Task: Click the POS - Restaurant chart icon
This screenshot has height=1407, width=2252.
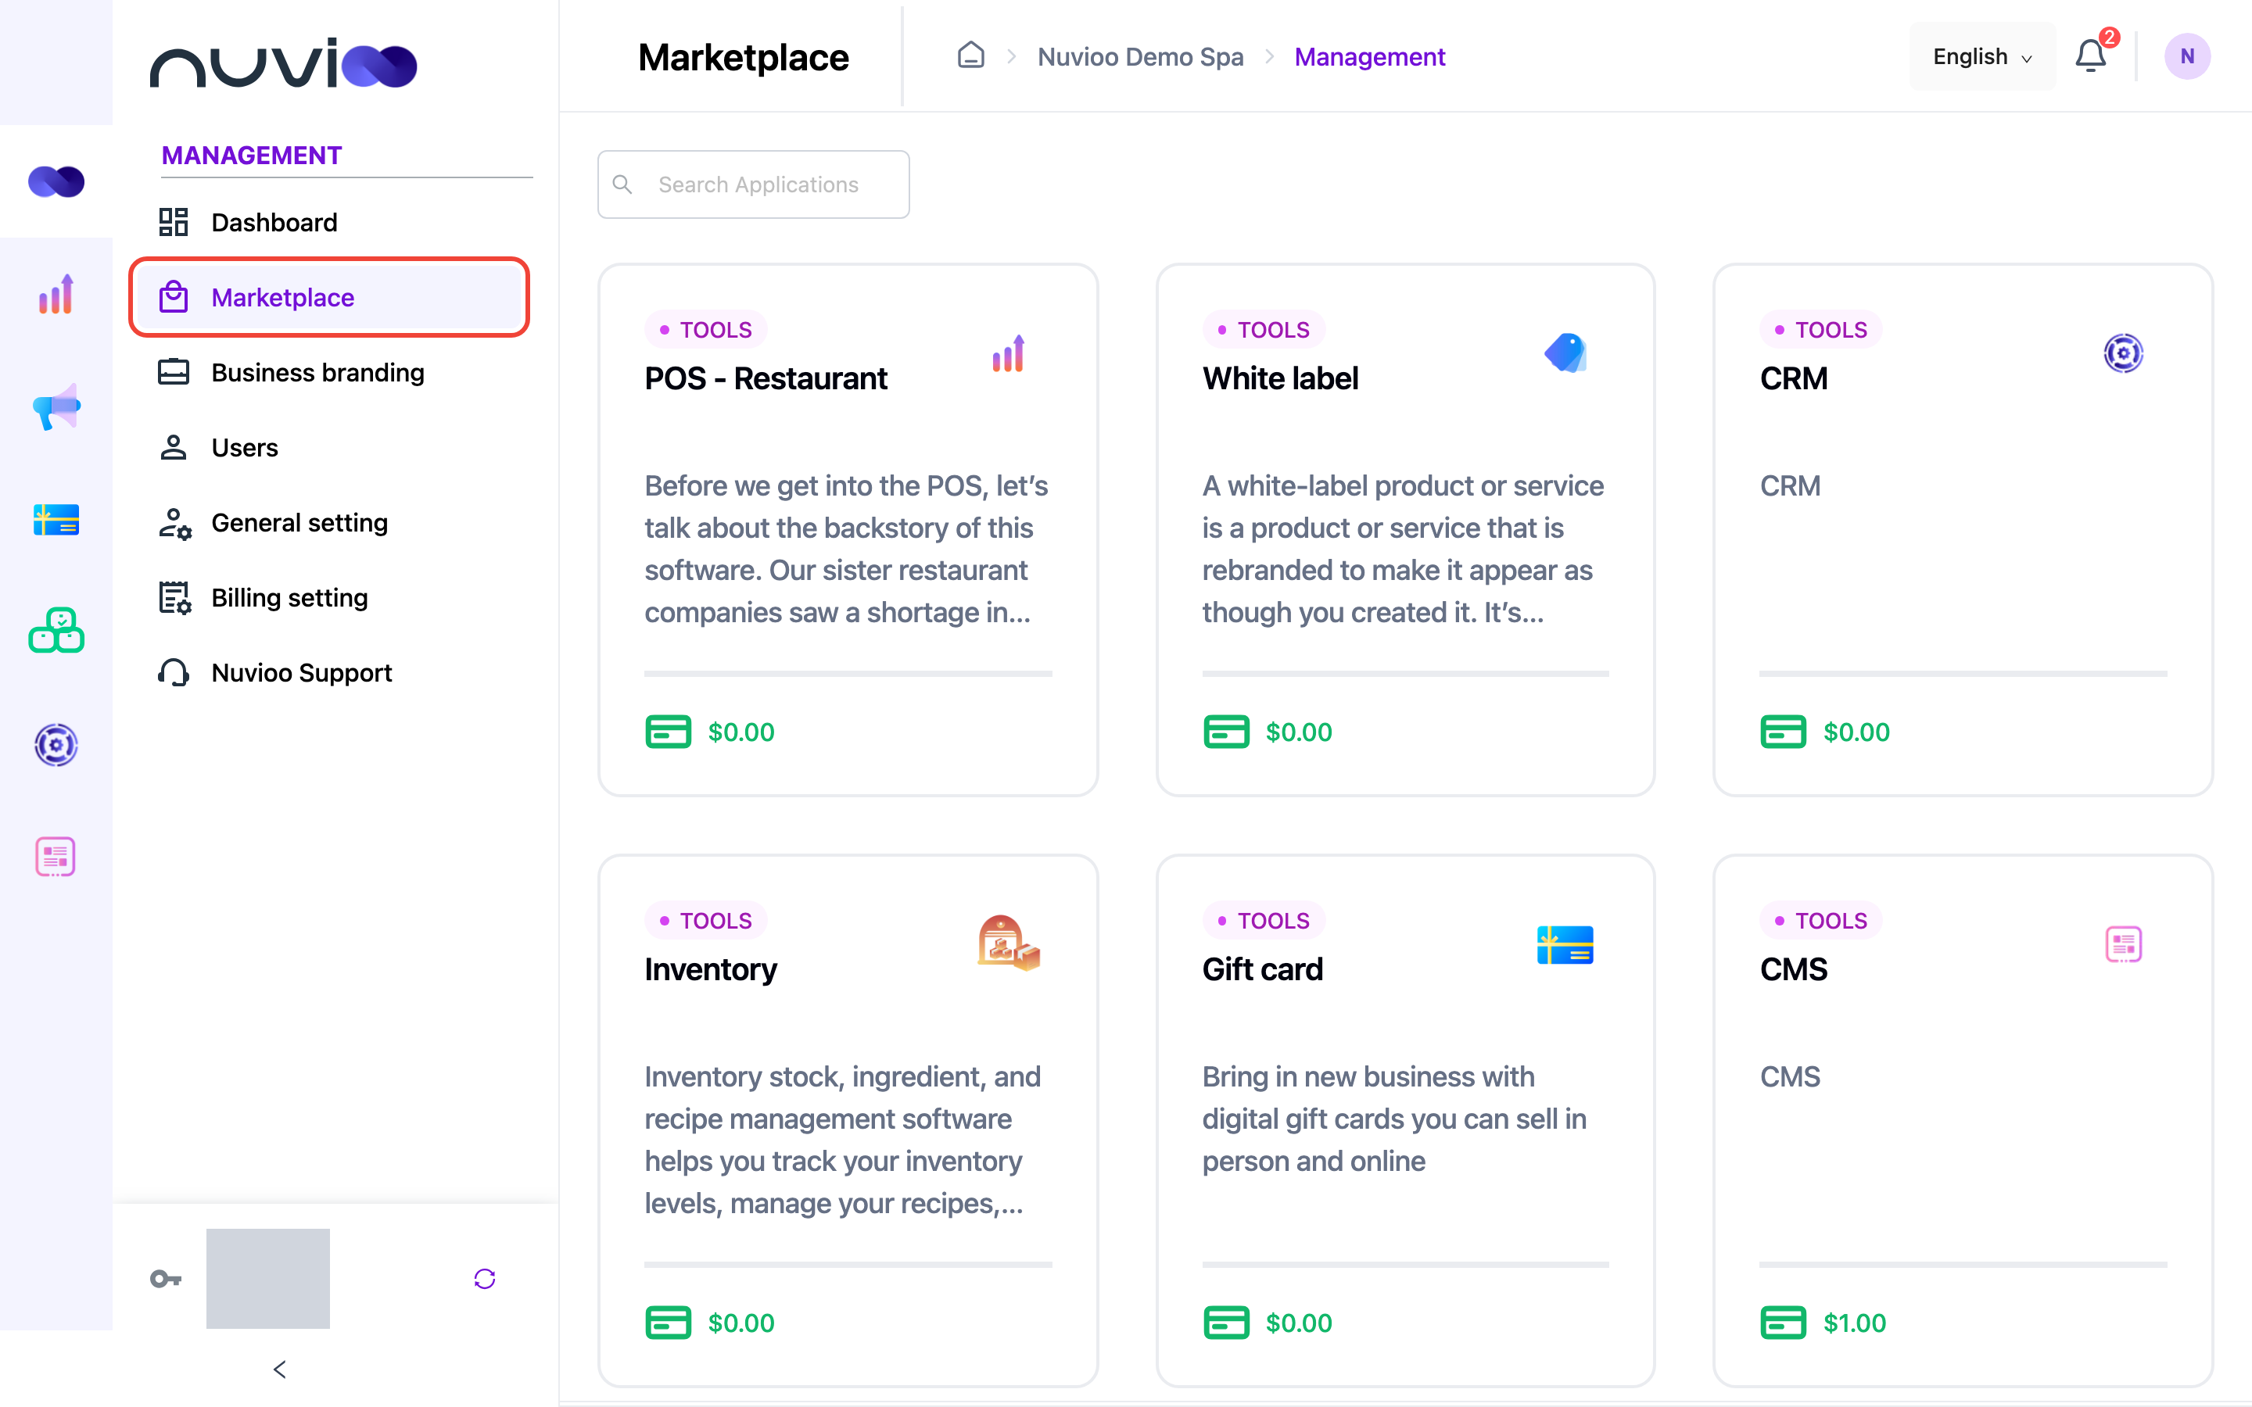Action: point(1008,353)
